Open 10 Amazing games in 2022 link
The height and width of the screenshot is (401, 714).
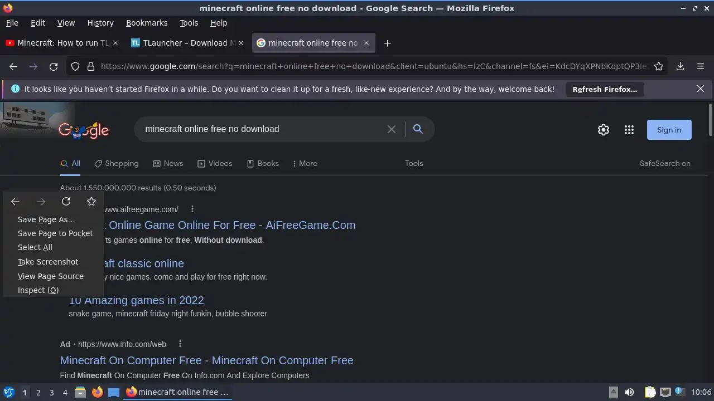[136, 300]
